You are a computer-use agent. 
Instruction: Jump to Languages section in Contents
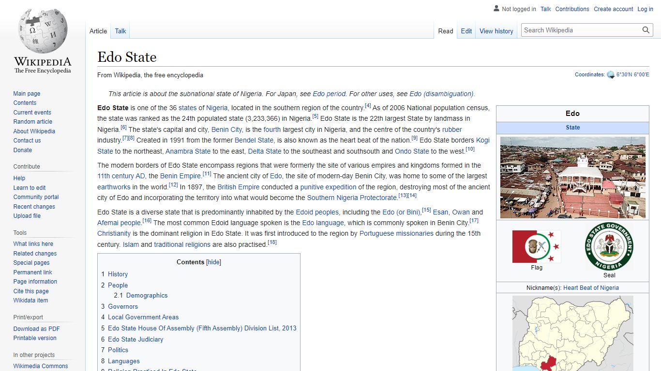click(123, 361)
